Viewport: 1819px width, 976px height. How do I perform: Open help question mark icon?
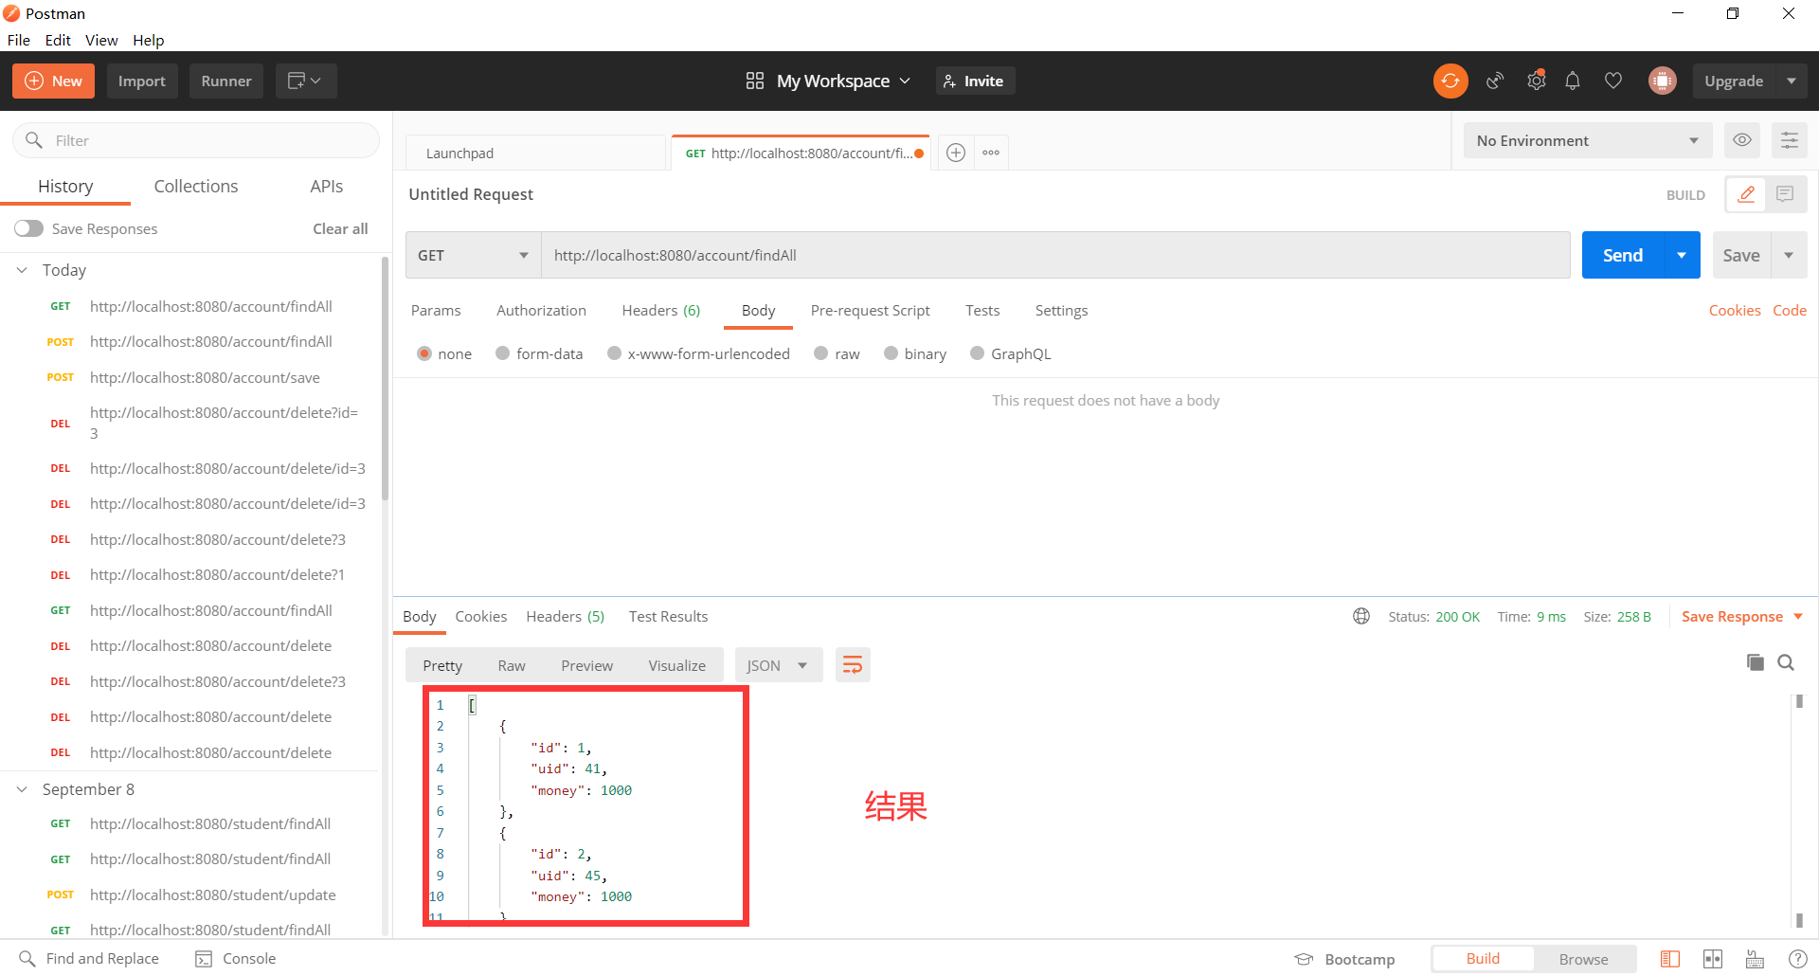(1797, 959)
